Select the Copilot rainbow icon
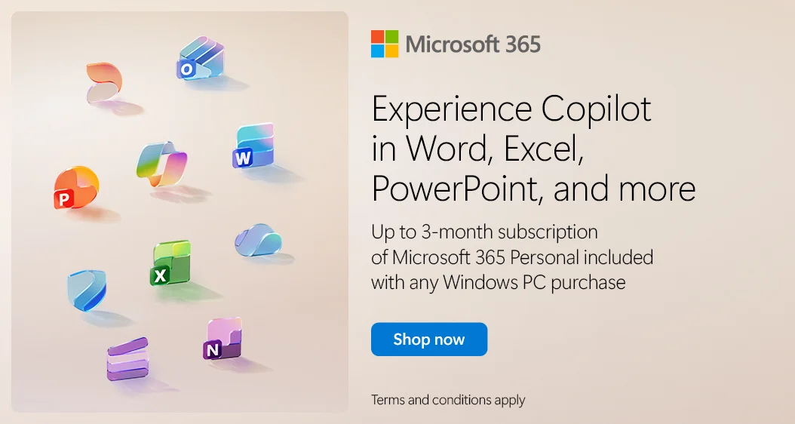Screen dimensions: 795x424 click(x=161, y=164)
